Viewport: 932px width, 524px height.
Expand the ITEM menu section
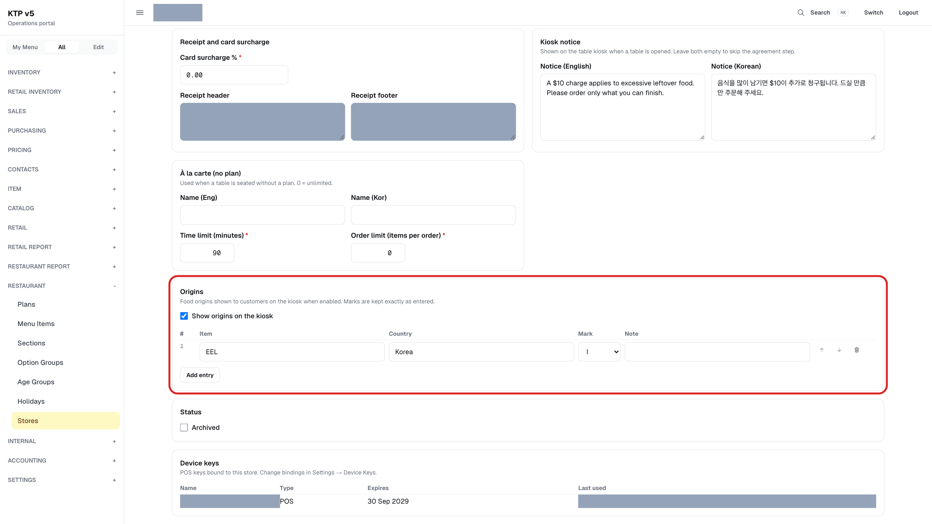62,189
